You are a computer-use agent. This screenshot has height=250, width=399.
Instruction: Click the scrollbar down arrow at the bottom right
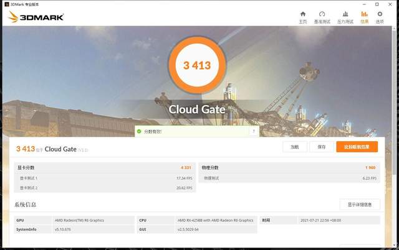[395, 245]
